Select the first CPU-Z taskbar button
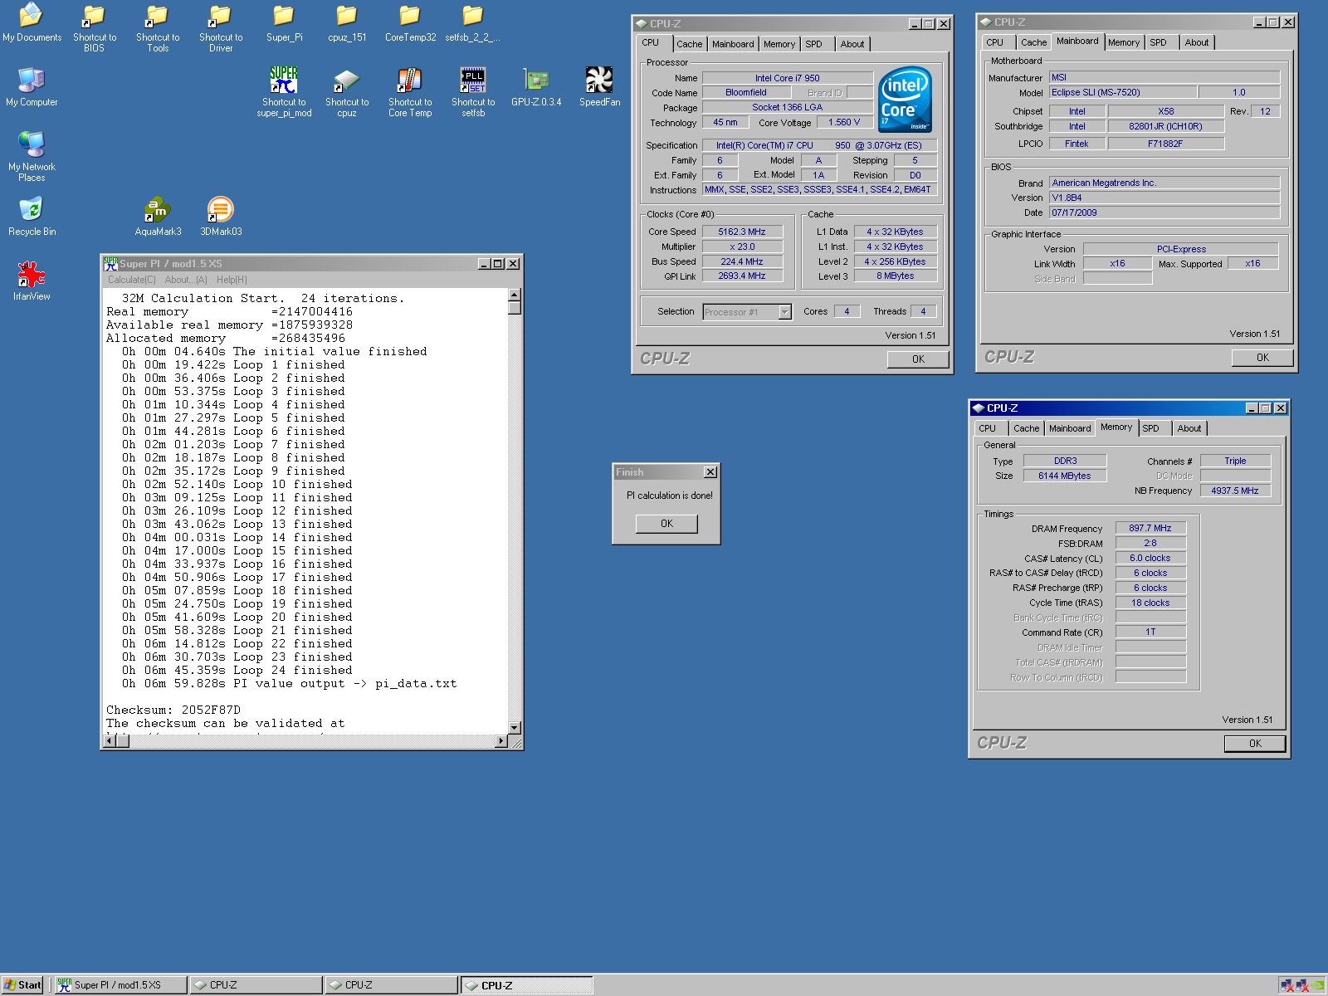The image size is (1328, 996). [x=256, y=985]
